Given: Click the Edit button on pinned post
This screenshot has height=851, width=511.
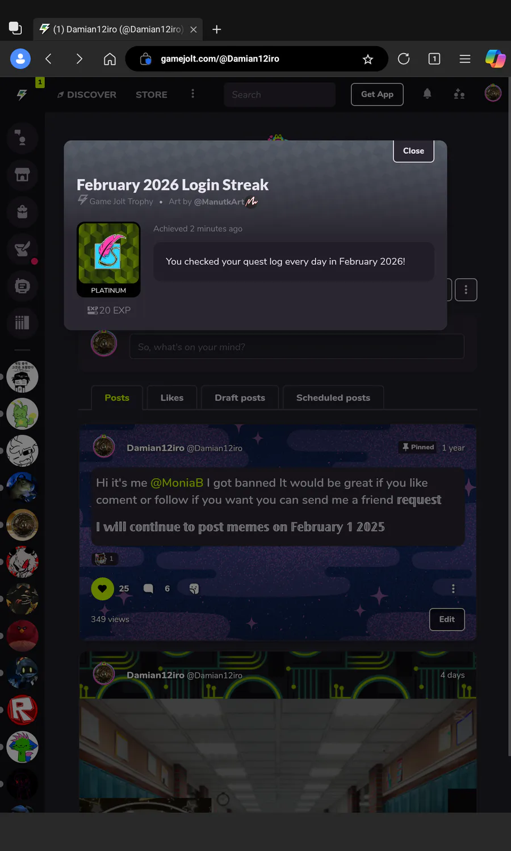Looking at the screenshot, I should [447, 619].
